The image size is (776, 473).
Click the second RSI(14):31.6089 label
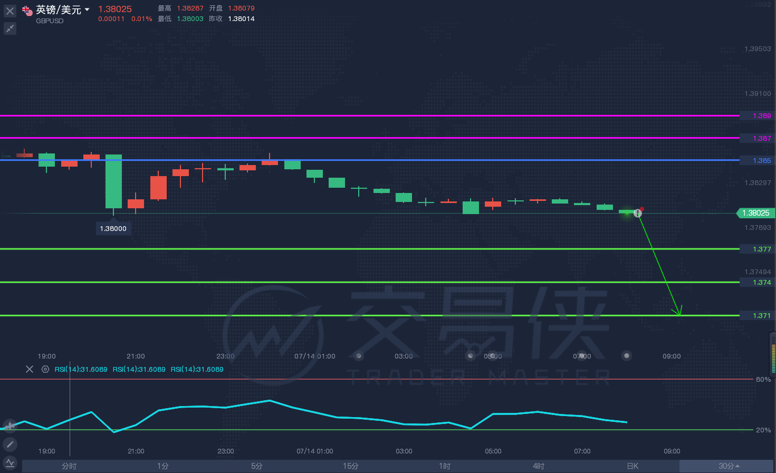(x=139, y=369)
